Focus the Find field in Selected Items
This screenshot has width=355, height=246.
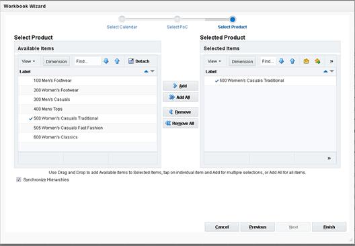[268, 61]
